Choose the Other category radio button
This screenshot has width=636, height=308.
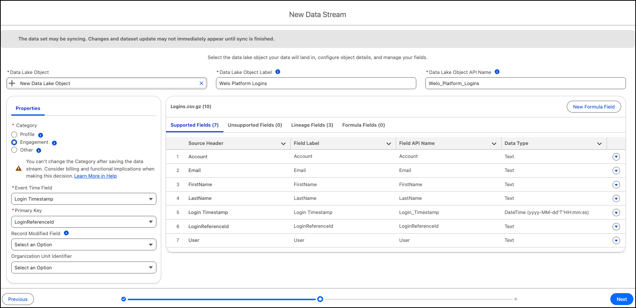[14, 150]
